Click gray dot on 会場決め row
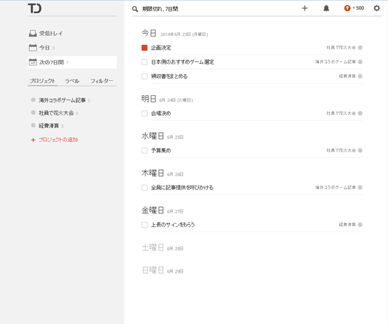Image resolution: width=388 pixels, height=324 pixels. (360, 114)
